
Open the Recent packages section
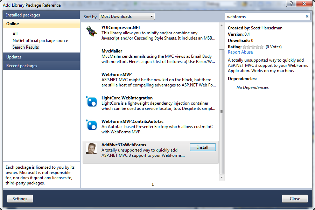pyautogui.click(x=41, y=66)
